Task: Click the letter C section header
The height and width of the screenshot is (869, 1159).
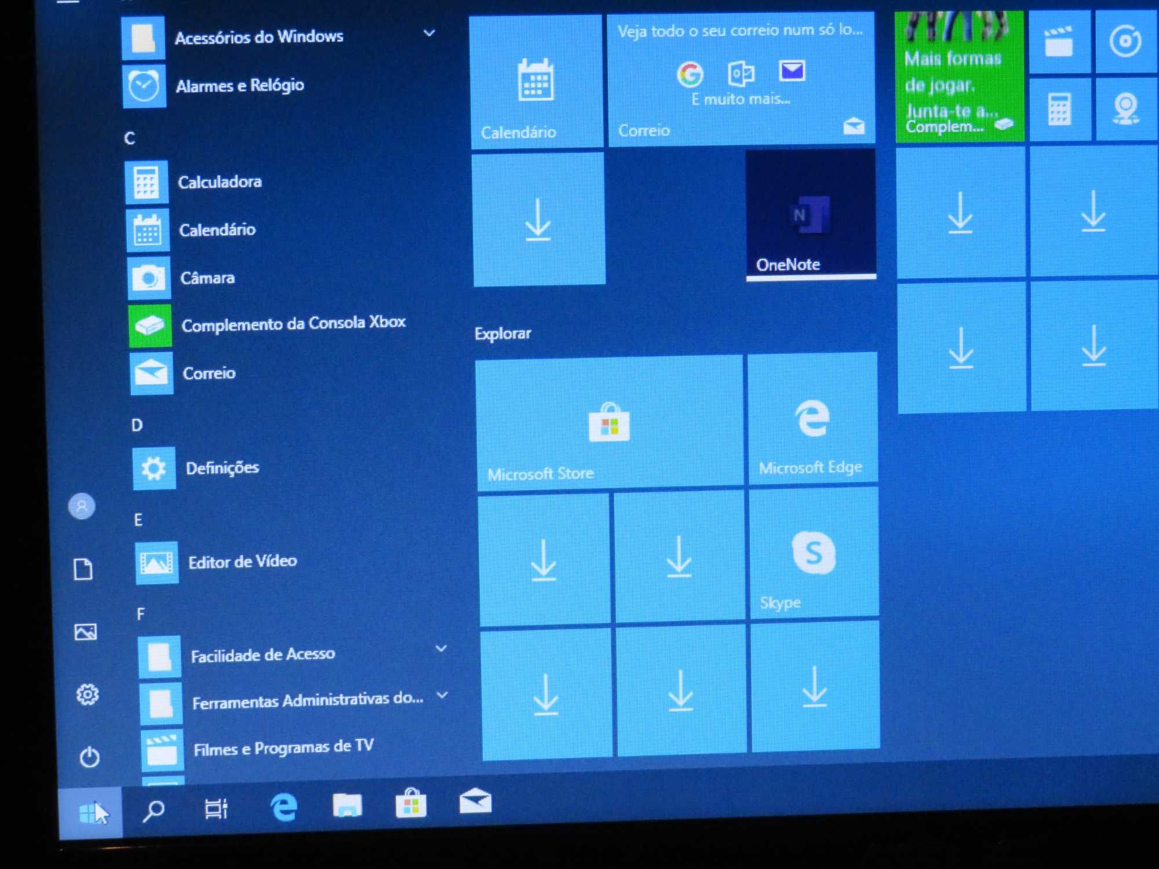Action: (130, 138)
